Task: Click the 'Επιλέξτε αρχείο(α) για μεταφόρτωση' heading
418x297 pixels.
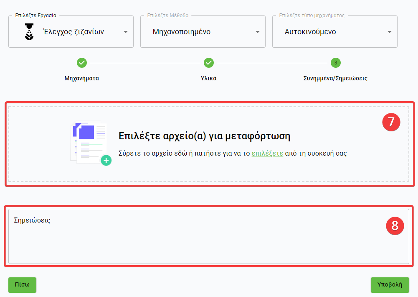Action: point(204,136)
